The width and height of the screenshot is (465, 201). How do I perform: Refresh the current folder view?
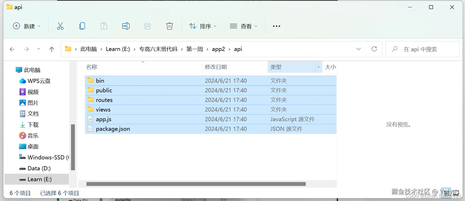pos(374,49)
